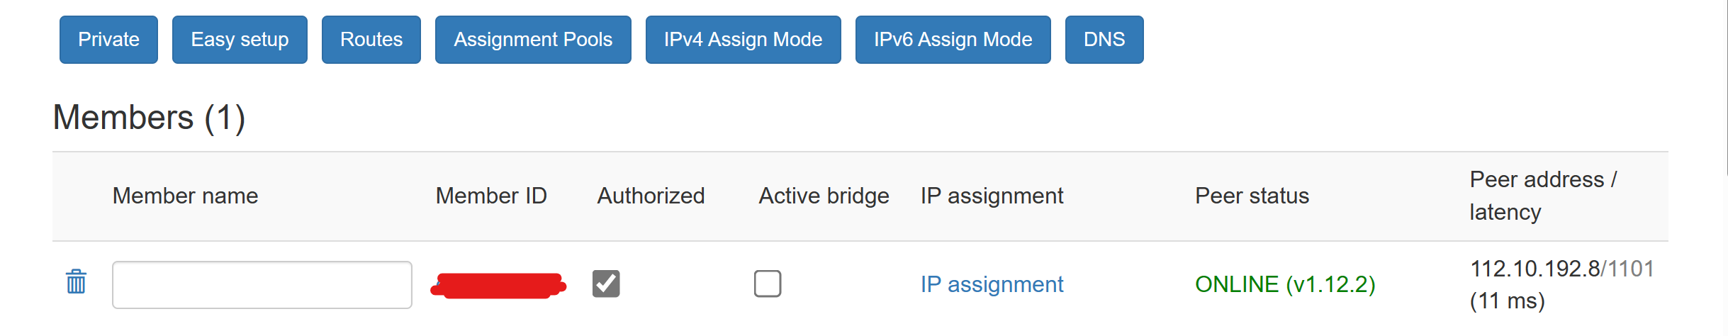Click the Authorized column header
Viewport: 1728px width, 336px height.
click(651, 196)
